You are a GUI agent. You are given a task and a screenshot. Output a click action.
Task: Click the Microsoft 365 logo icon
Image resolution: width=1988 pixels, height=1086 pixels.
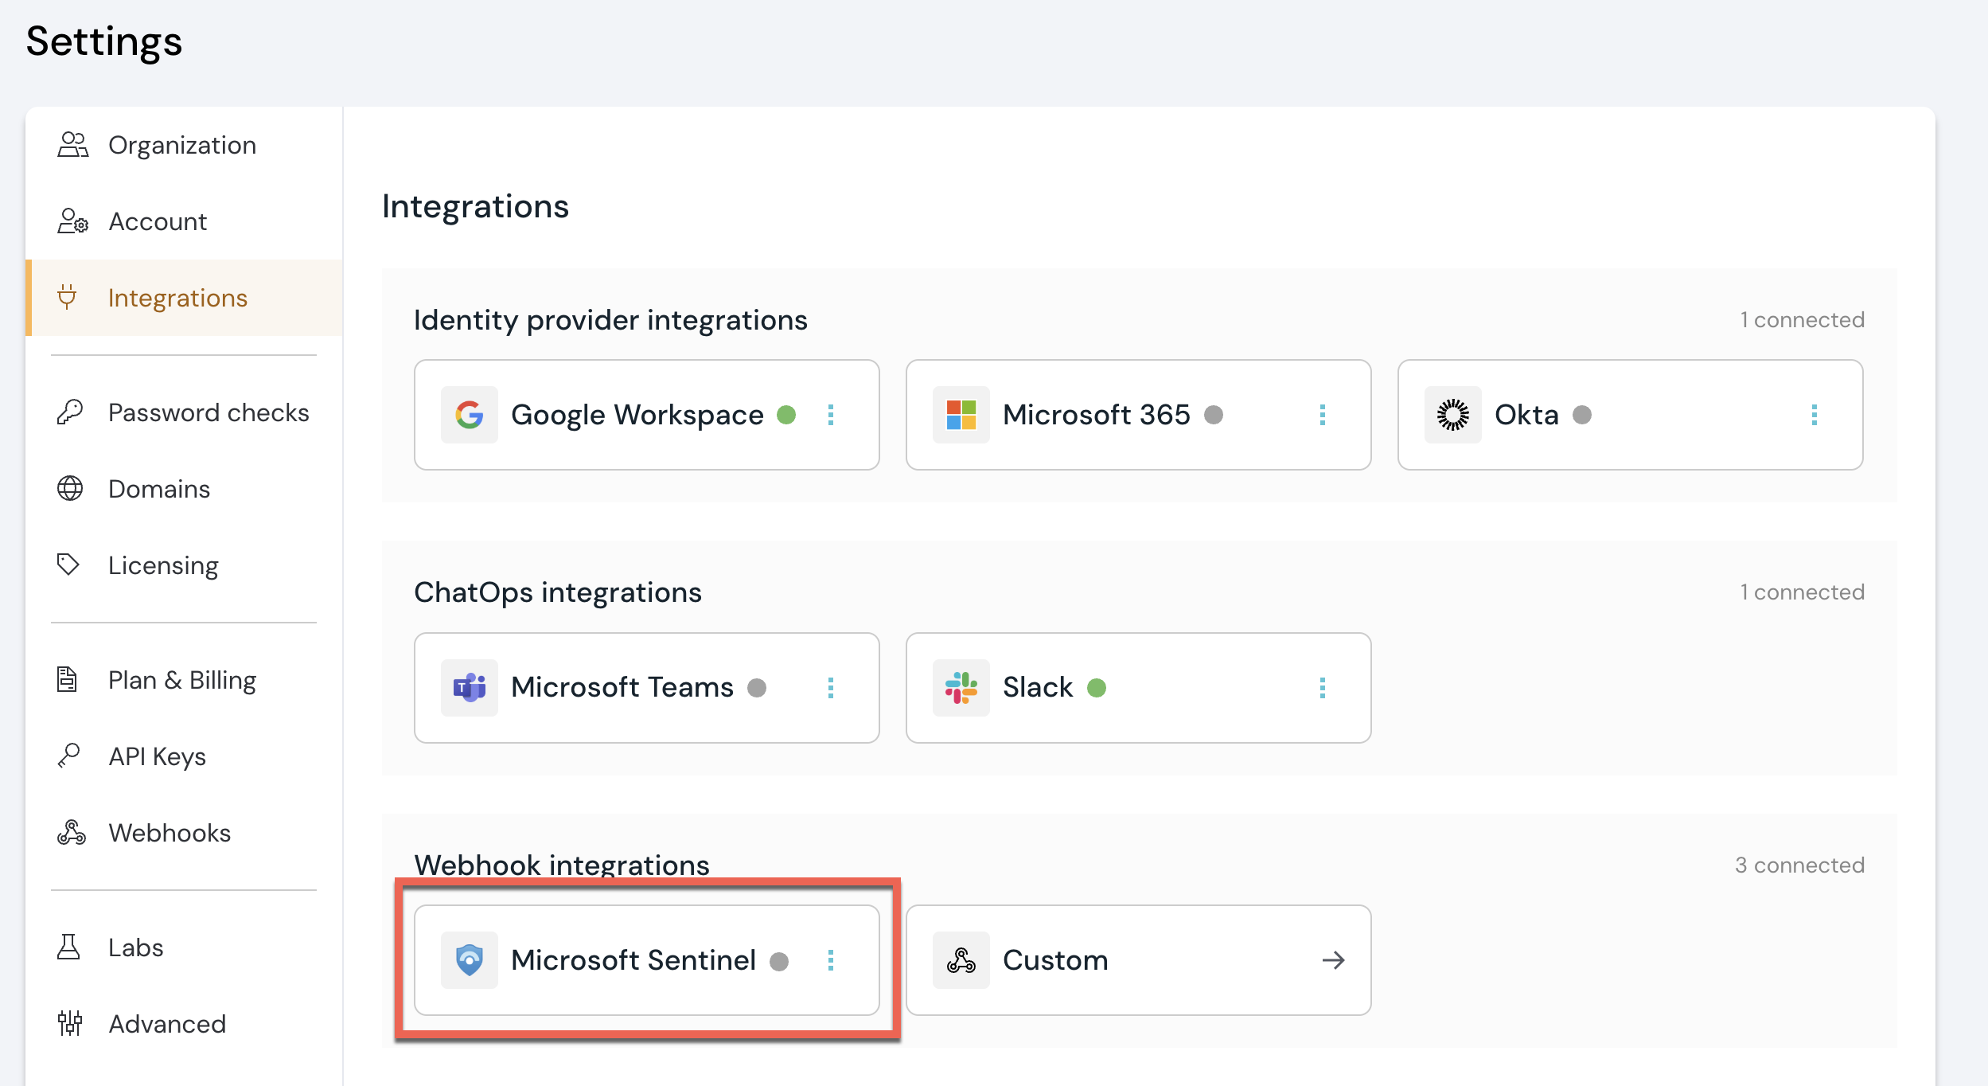click(x=961, y=415)
